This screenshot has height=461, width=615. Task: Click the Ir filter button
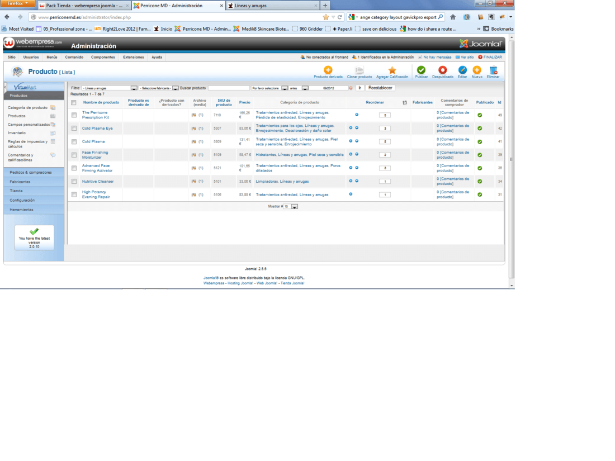(359, 88)
